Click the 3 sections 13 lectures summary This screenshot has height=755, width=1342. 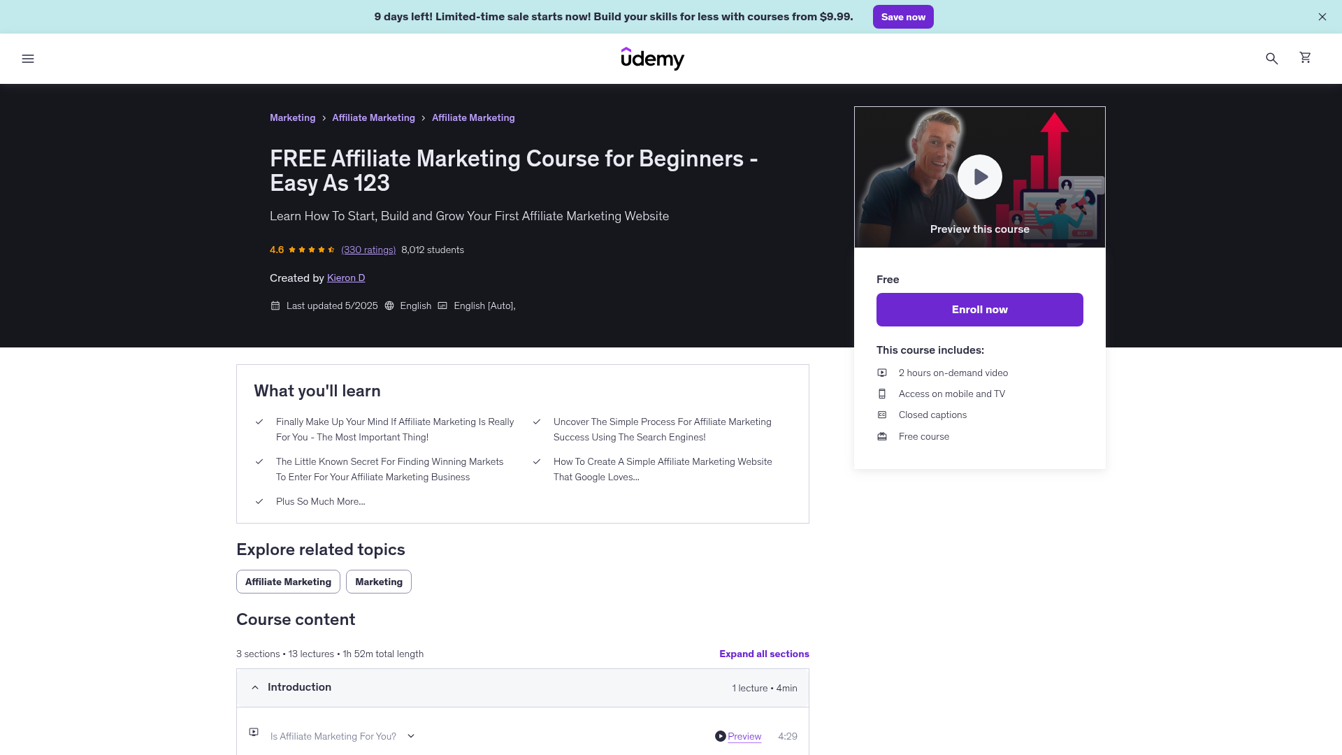[330, 654]
